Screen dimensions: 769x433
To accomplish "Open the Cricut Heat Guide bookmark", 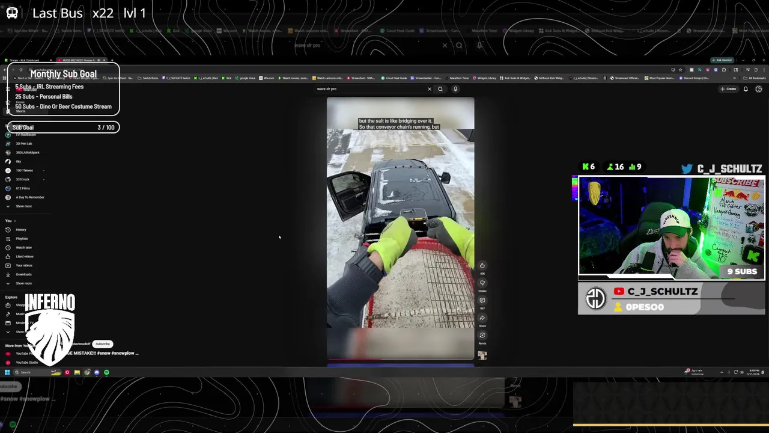I will coord(394,78).
